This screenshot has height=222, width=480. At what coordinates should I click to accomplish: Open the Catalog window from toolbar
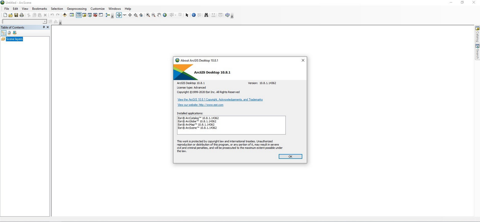pos(84,15)
